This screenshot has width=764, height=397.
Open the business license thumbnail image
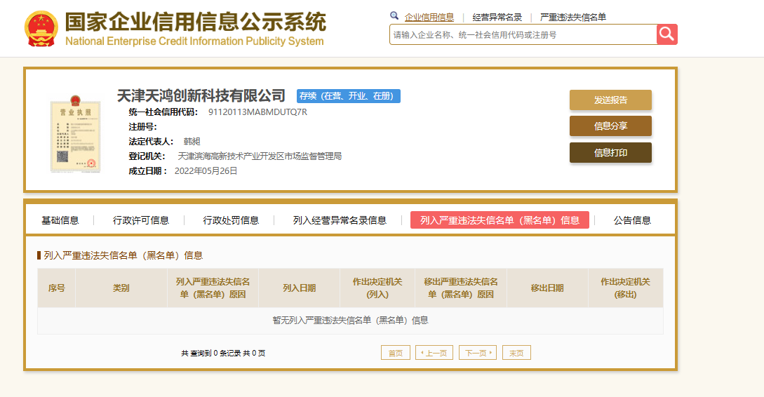tap(76, 135)
